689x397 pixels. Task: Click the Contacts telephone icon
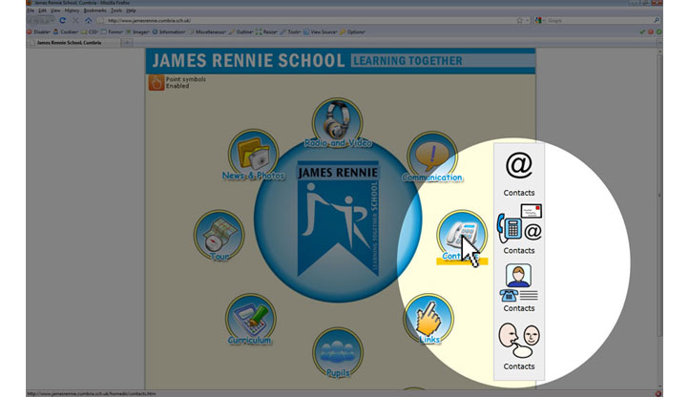[x=461, y=235]
